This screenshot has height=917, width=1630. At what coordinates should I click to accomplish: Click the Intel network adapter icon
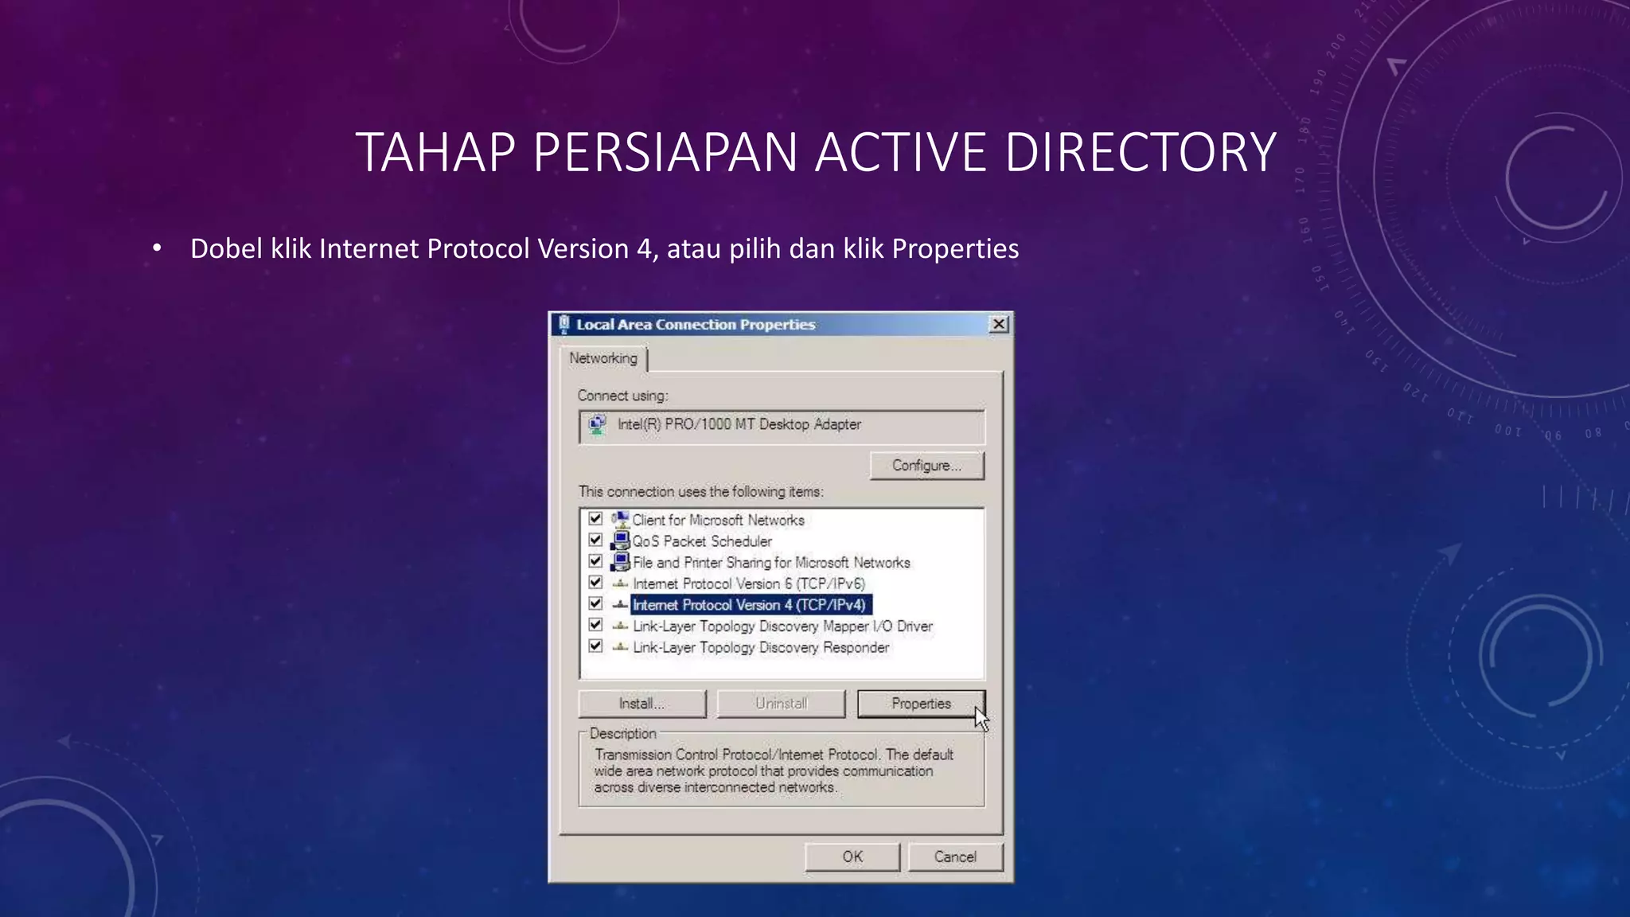597,425
